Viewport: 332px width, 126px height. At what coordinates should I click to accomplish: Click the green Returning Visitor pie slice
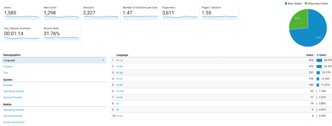point(300,20)
